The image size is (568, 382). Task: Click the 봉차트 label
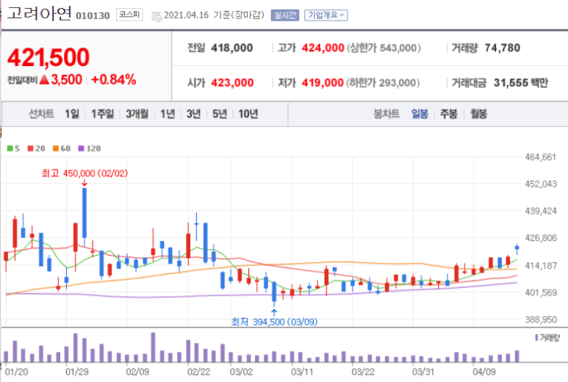(x=387, y=114)
